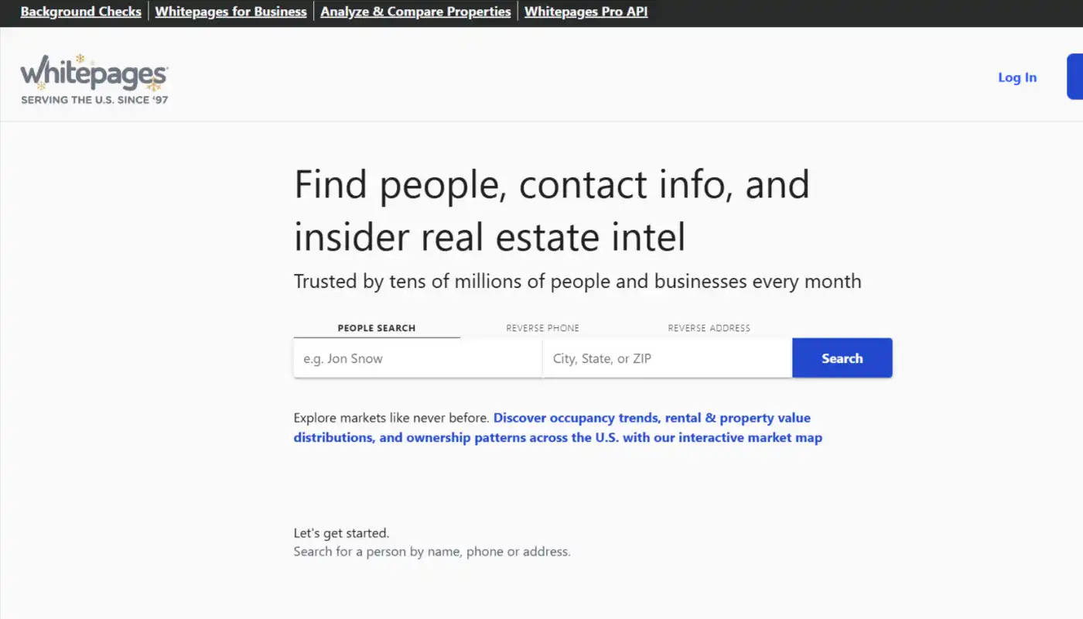Click the 'City, State, or ZIP' field
Screen dimensions: 1083x619
click(665, 357)
